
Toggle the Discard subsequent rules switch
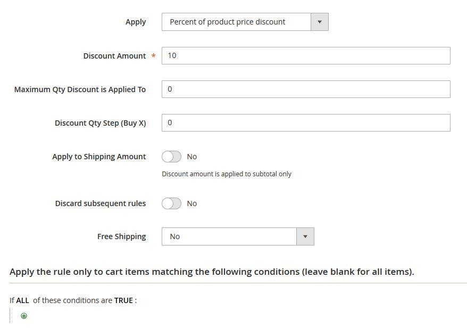[172, 203]
